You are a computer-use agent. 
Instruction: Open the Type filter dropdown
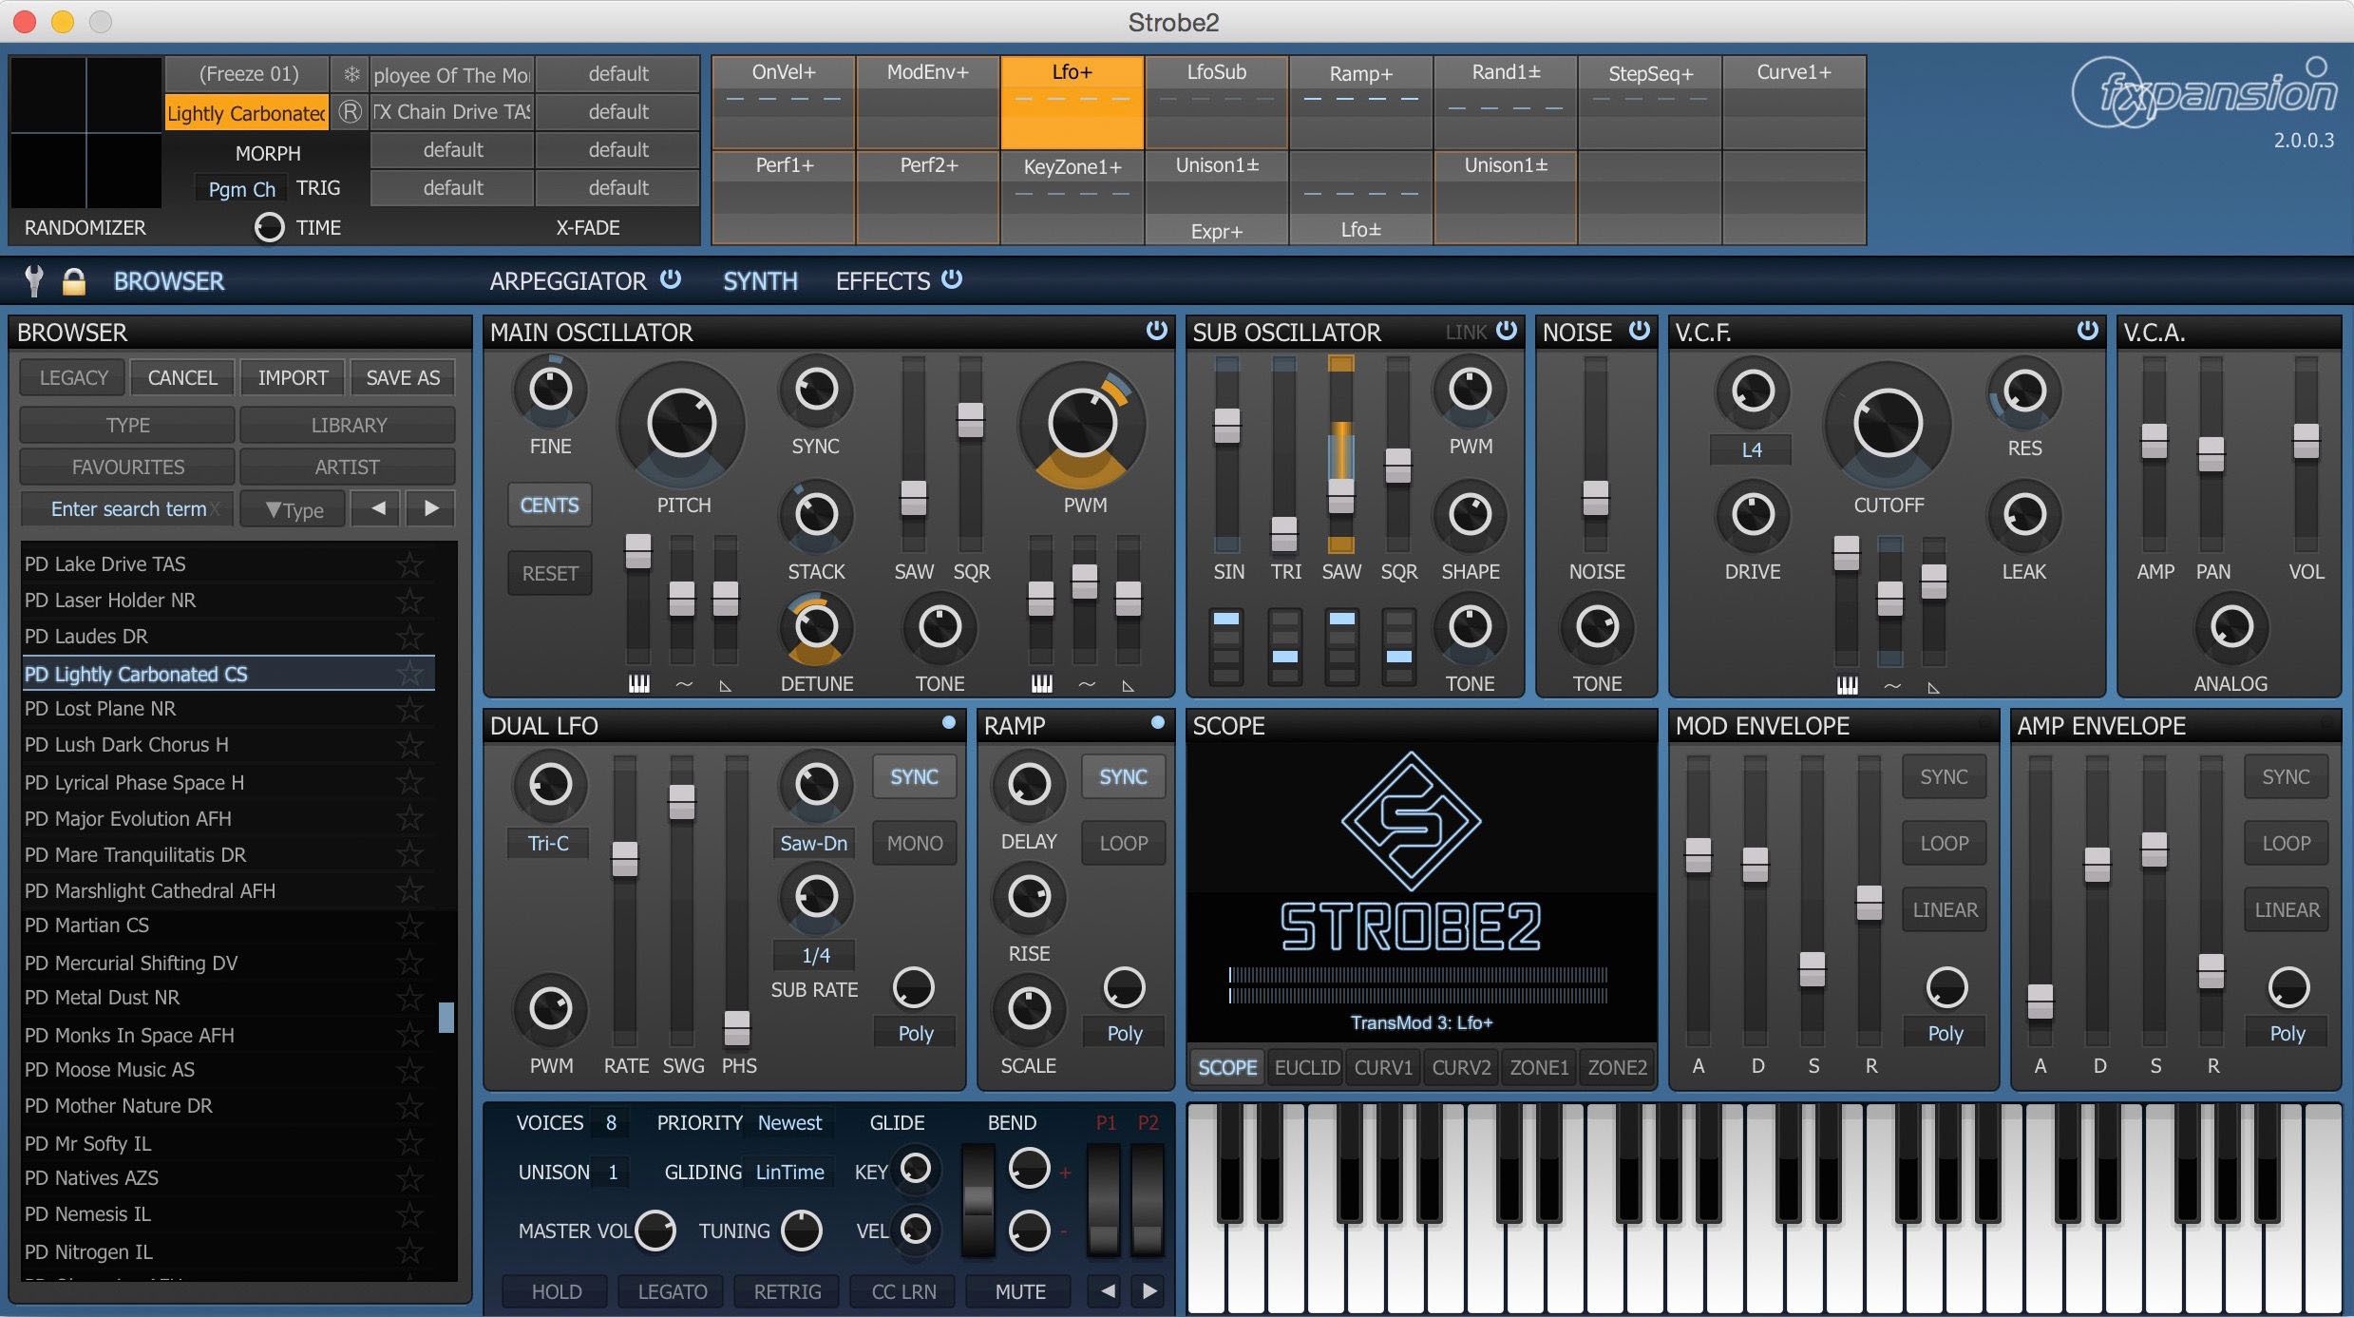pyautogui.click(x=294, y=509)
